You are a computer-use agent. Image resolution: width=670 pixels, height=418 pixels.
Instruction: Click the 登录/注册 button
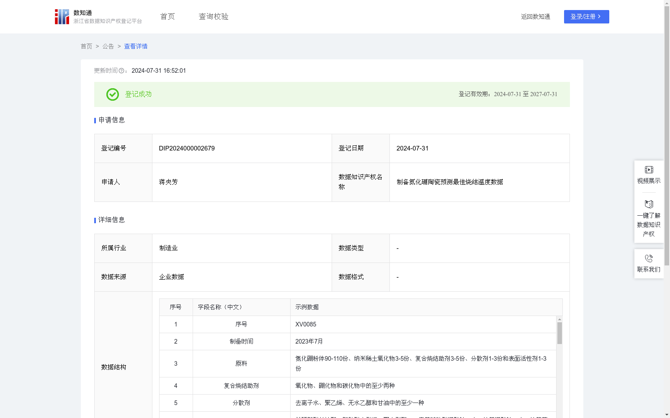coord(586,17)
